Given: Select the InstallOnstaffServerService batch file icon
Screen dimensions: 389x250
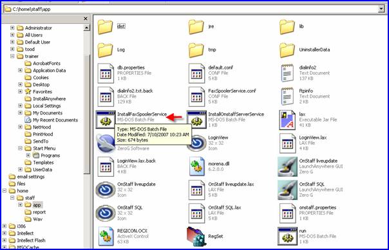Looking at the screenshot, I should (x=196, y=120).
